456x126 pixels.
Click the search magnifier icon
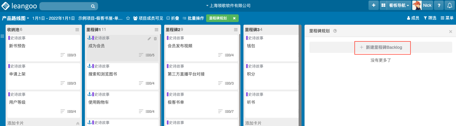93,6
